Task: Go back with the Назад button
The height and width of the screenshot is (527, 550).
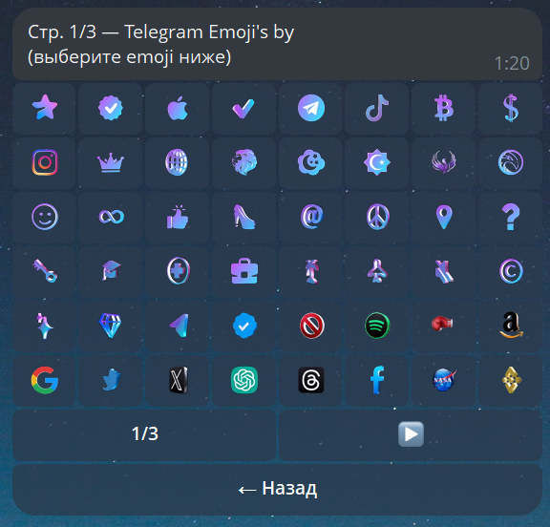Action: click(x=278, y=489)
